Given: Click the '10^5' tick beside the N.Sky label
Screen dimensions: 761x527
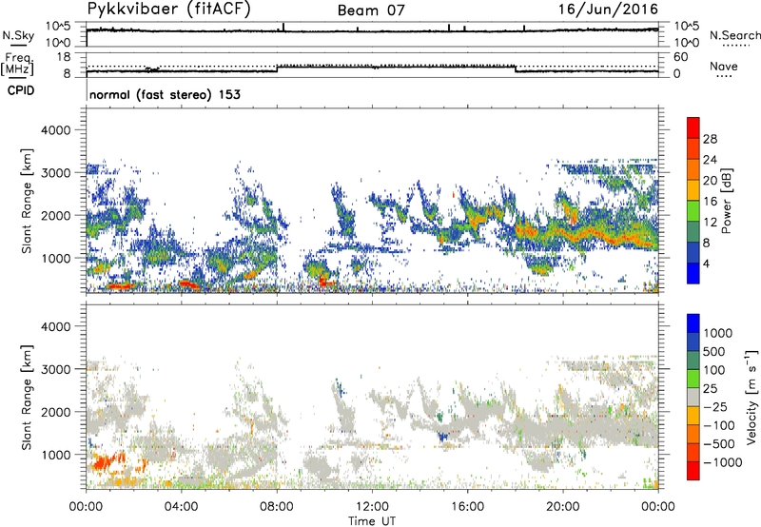Looking at the screenshot, I should (x=58, y=26).
